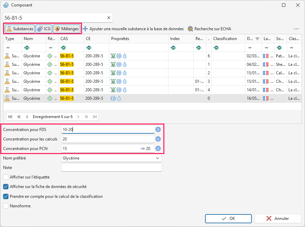Jump to next page of records

click(x=86, y=117)
